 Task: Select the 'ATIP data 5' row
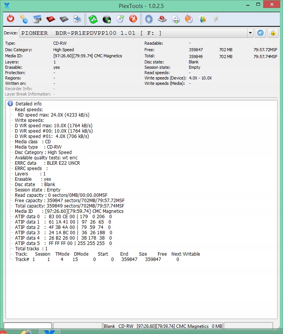(x=63, y=243)
